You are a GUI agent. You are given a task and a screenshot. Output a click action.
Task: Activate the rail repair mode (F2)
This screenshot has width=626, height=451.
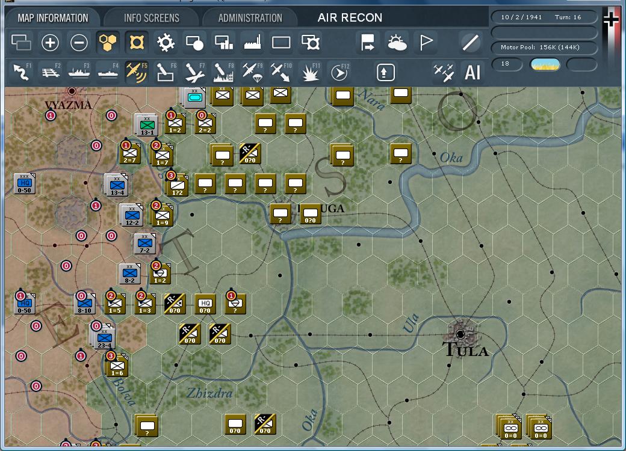(x=51, y=72)
